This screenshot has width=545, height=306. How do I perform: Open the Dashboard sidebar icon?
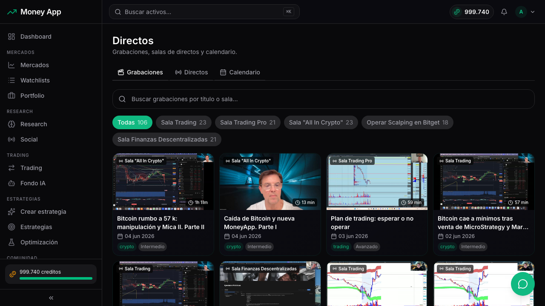(11, 37)
